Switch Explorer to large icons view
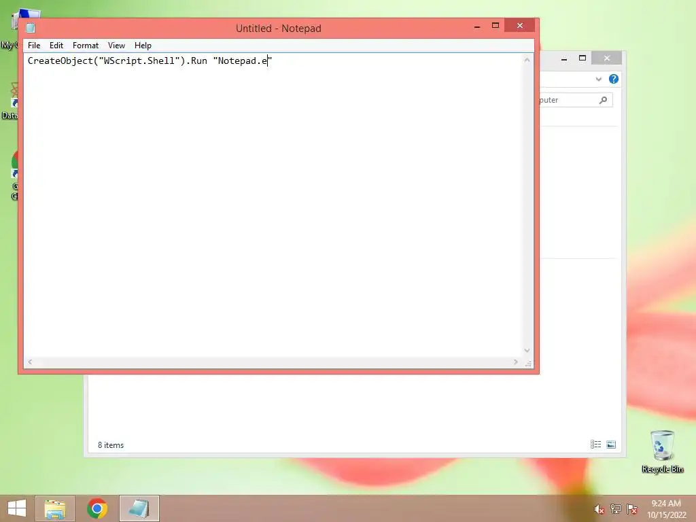 click(x=611, y=445)
